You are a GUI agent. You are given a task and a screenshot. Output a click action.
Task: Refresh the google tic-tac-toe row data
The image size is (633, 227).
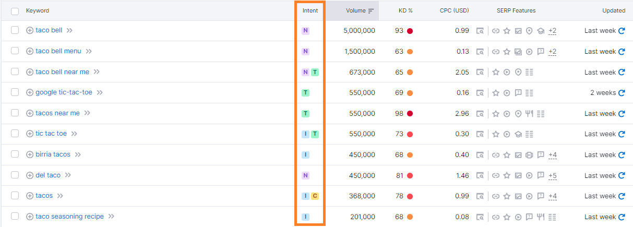(x=622, y=93)
